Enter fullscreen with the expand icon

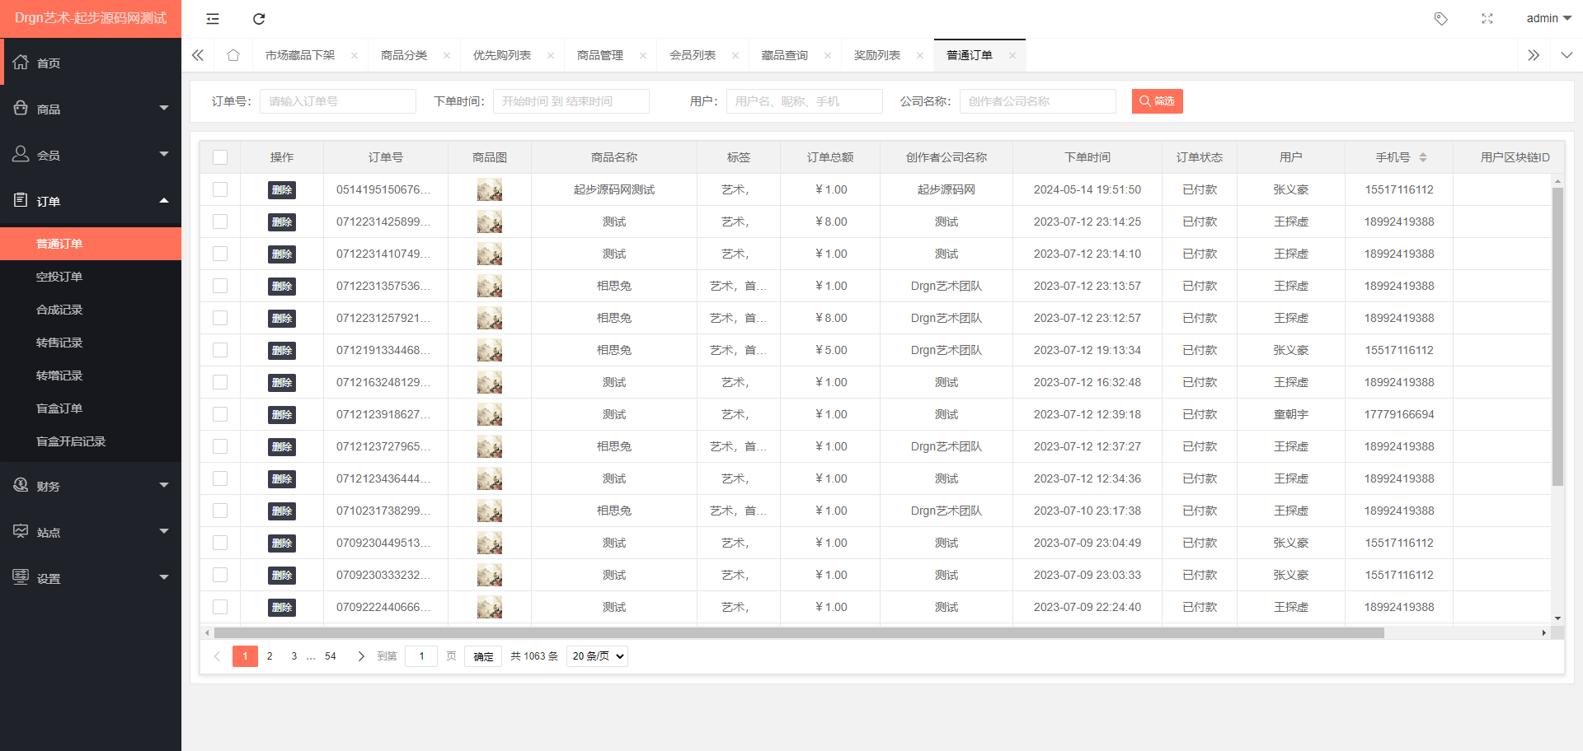click(1487, 19)
